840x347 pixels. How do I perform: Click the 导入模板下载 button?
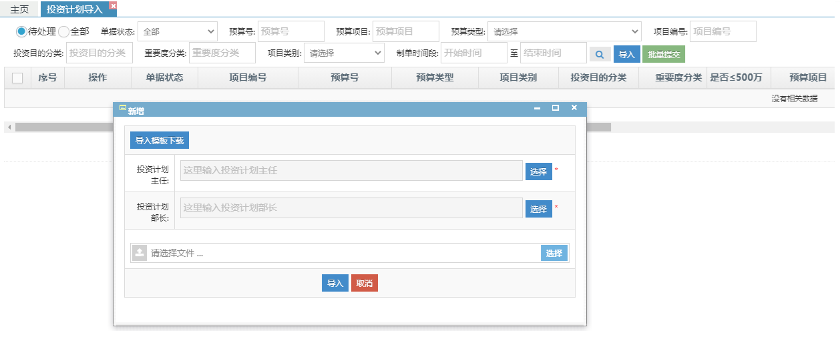click(160, 141)
